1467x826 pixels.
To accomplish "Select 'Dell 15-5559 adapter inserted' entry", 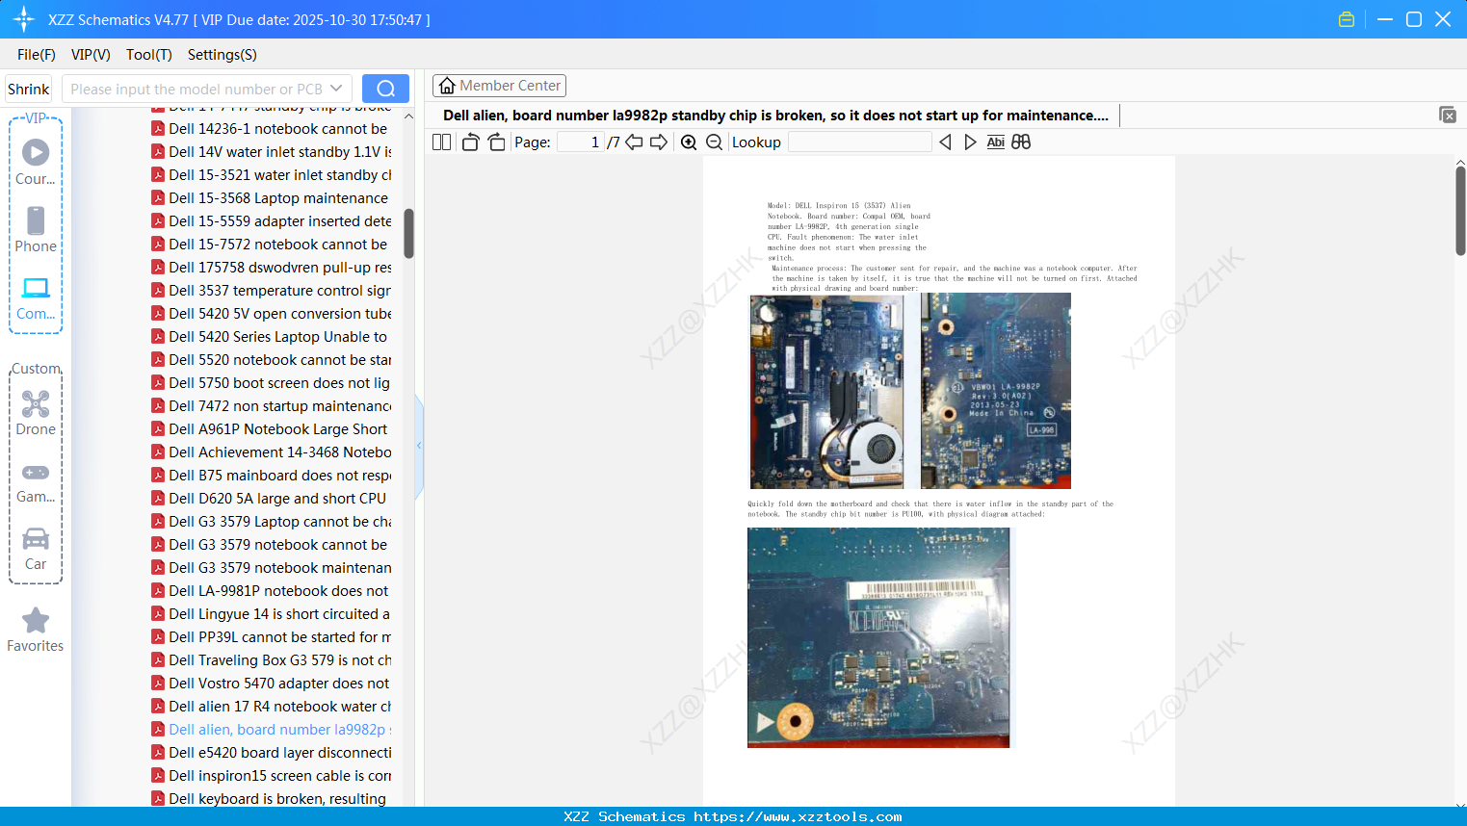I will 272,221.
